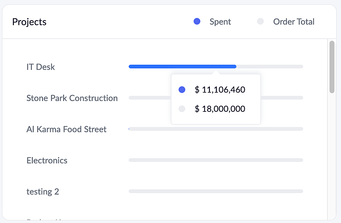Click the testing 2 progress bar
This screenshot has width=341, height=223.
point(216,191)
